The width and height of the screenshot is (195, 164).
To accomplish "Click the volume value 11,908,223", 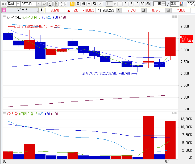I will coord(106,10).
